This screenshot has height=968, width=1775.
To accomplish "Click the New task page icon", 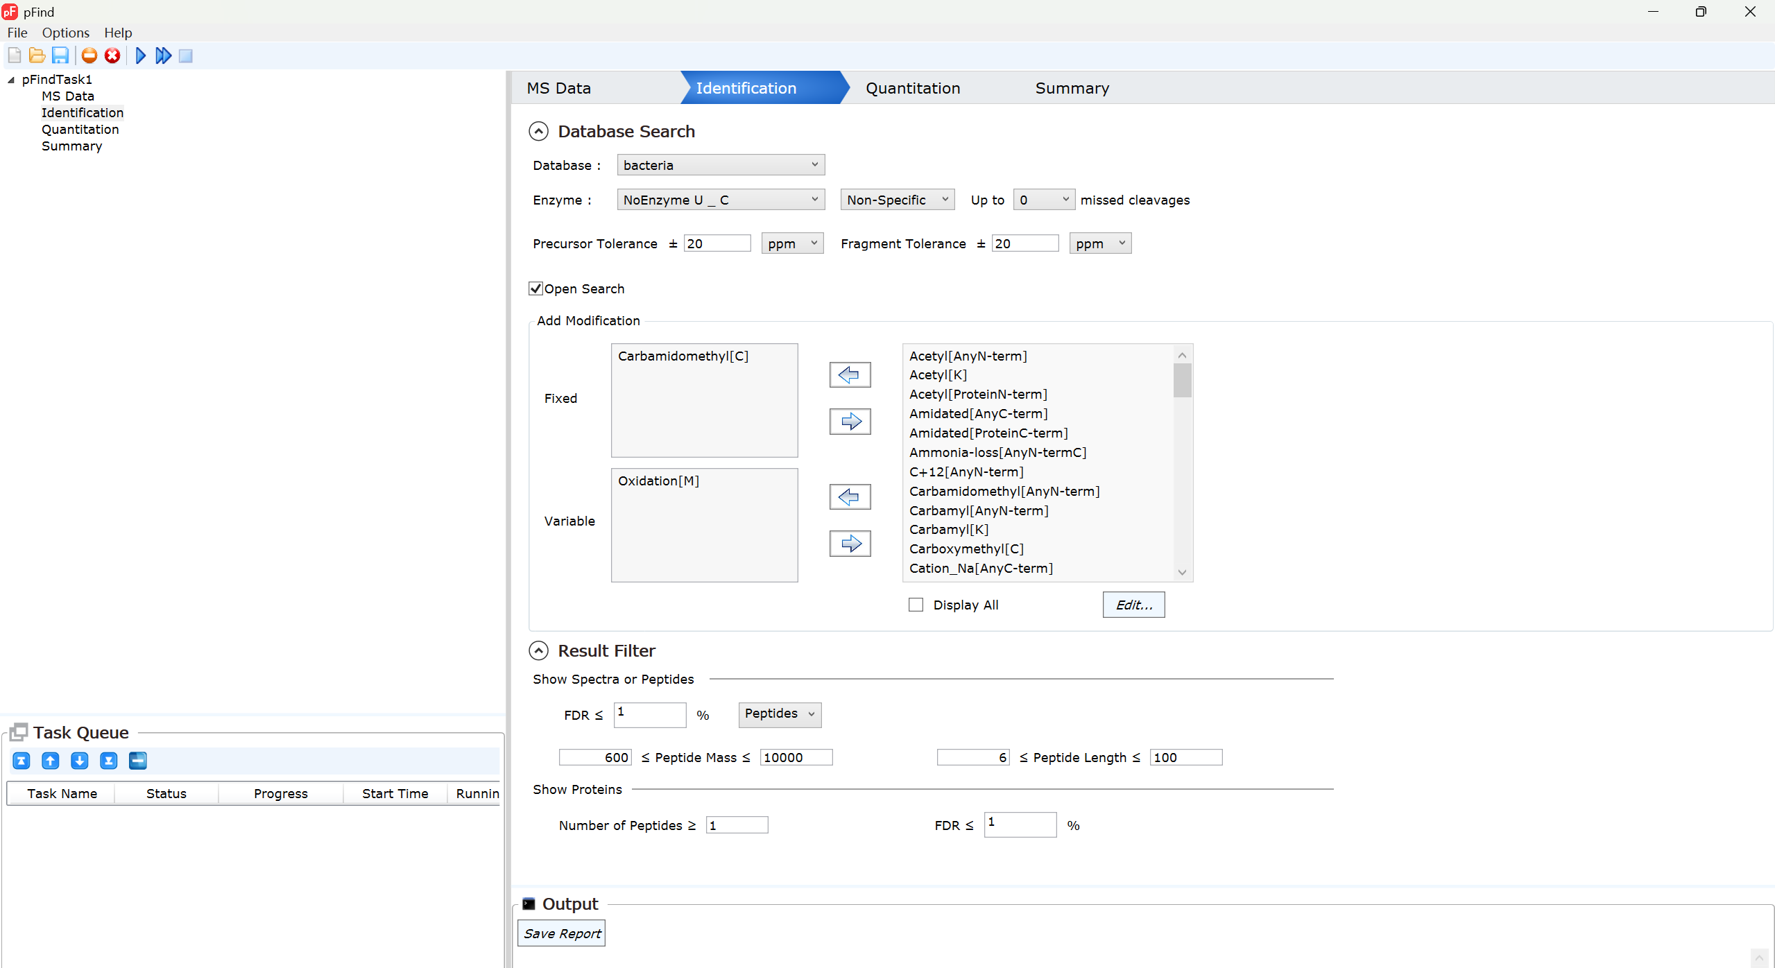I will (15, 55).
